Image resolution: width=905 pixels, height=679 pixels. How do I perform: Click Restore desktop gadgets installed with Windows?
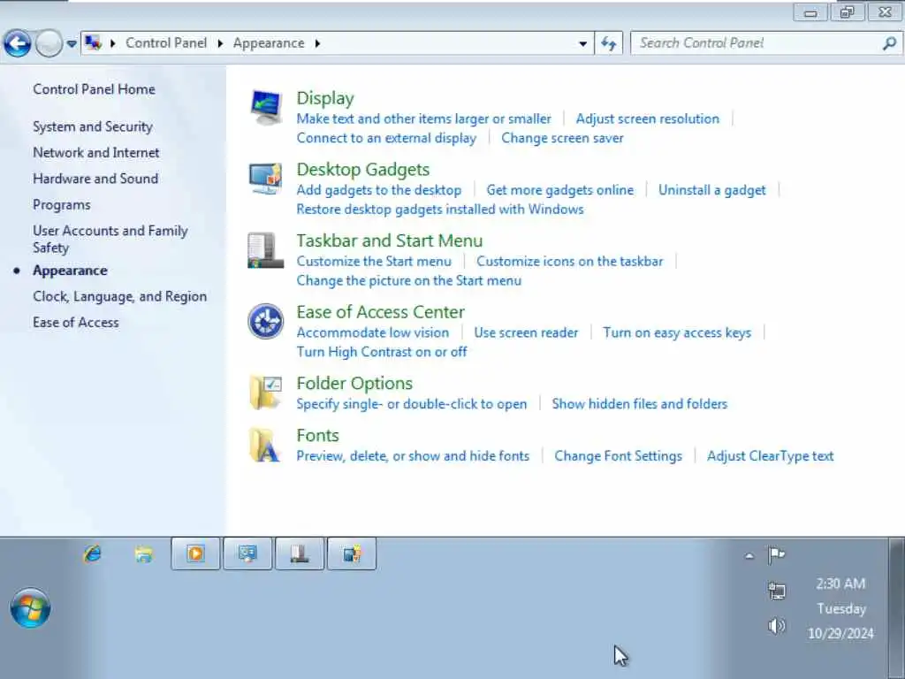440,209
